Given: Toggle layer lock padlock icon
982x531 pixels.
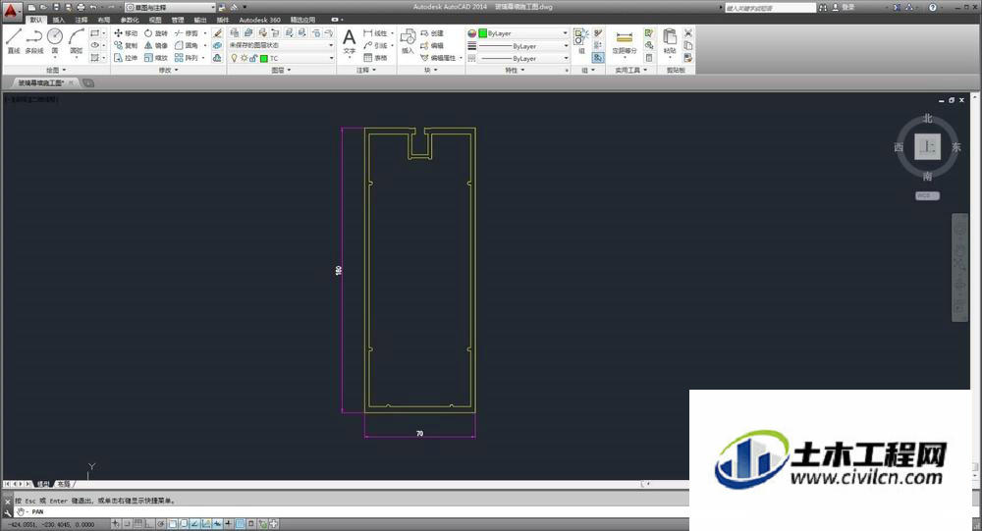Looking at the screenshot, I should [x=253, y=58].
